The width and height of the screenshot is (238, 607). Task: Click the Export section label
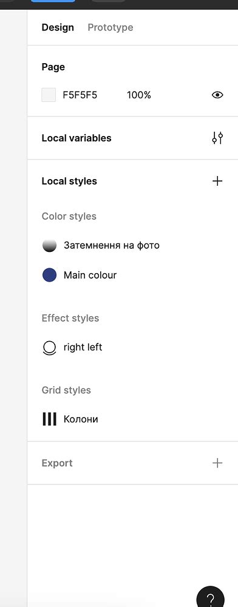[x=57, y=463]
